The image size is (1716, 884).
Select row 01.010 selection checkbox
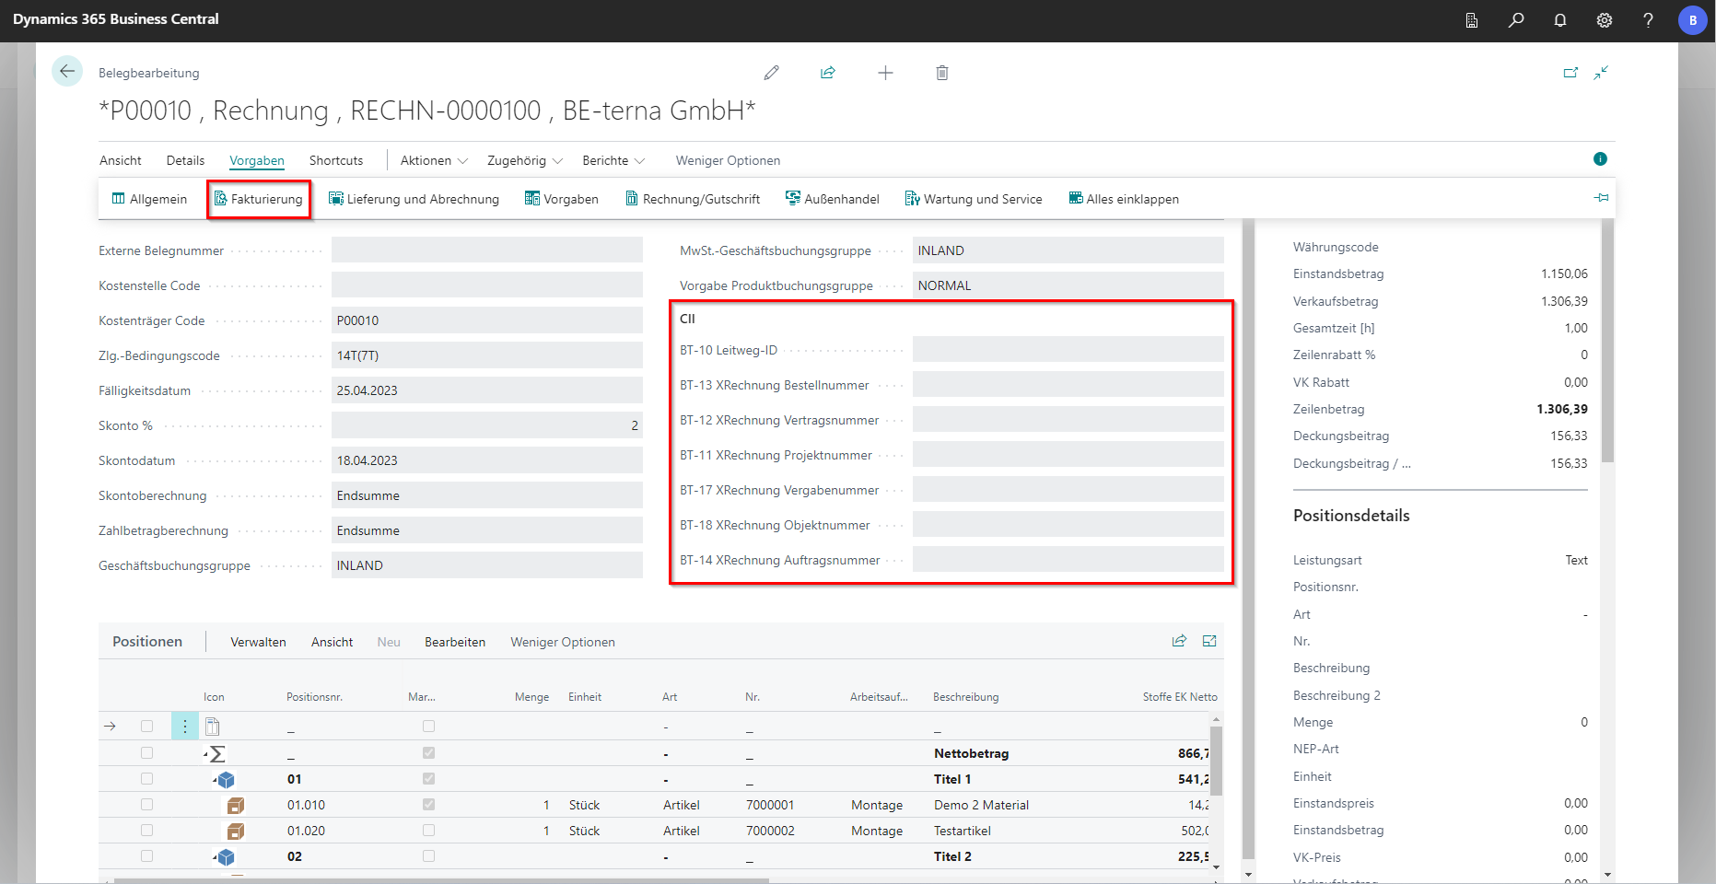click(x=146, y=805)
